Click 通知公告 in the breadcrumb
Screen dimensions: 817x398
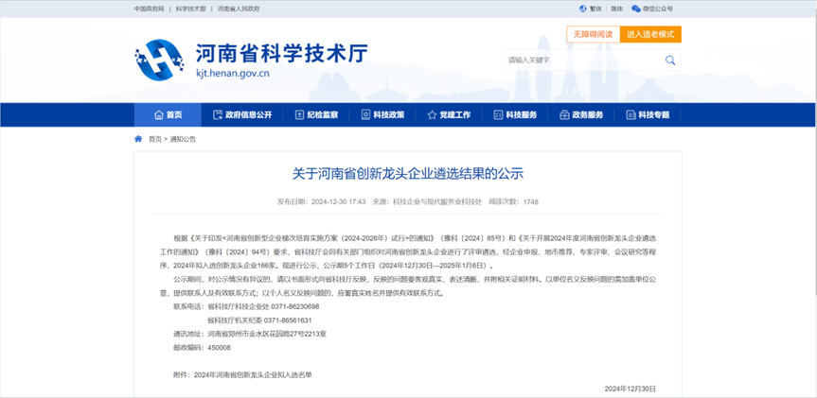point(183,139)
